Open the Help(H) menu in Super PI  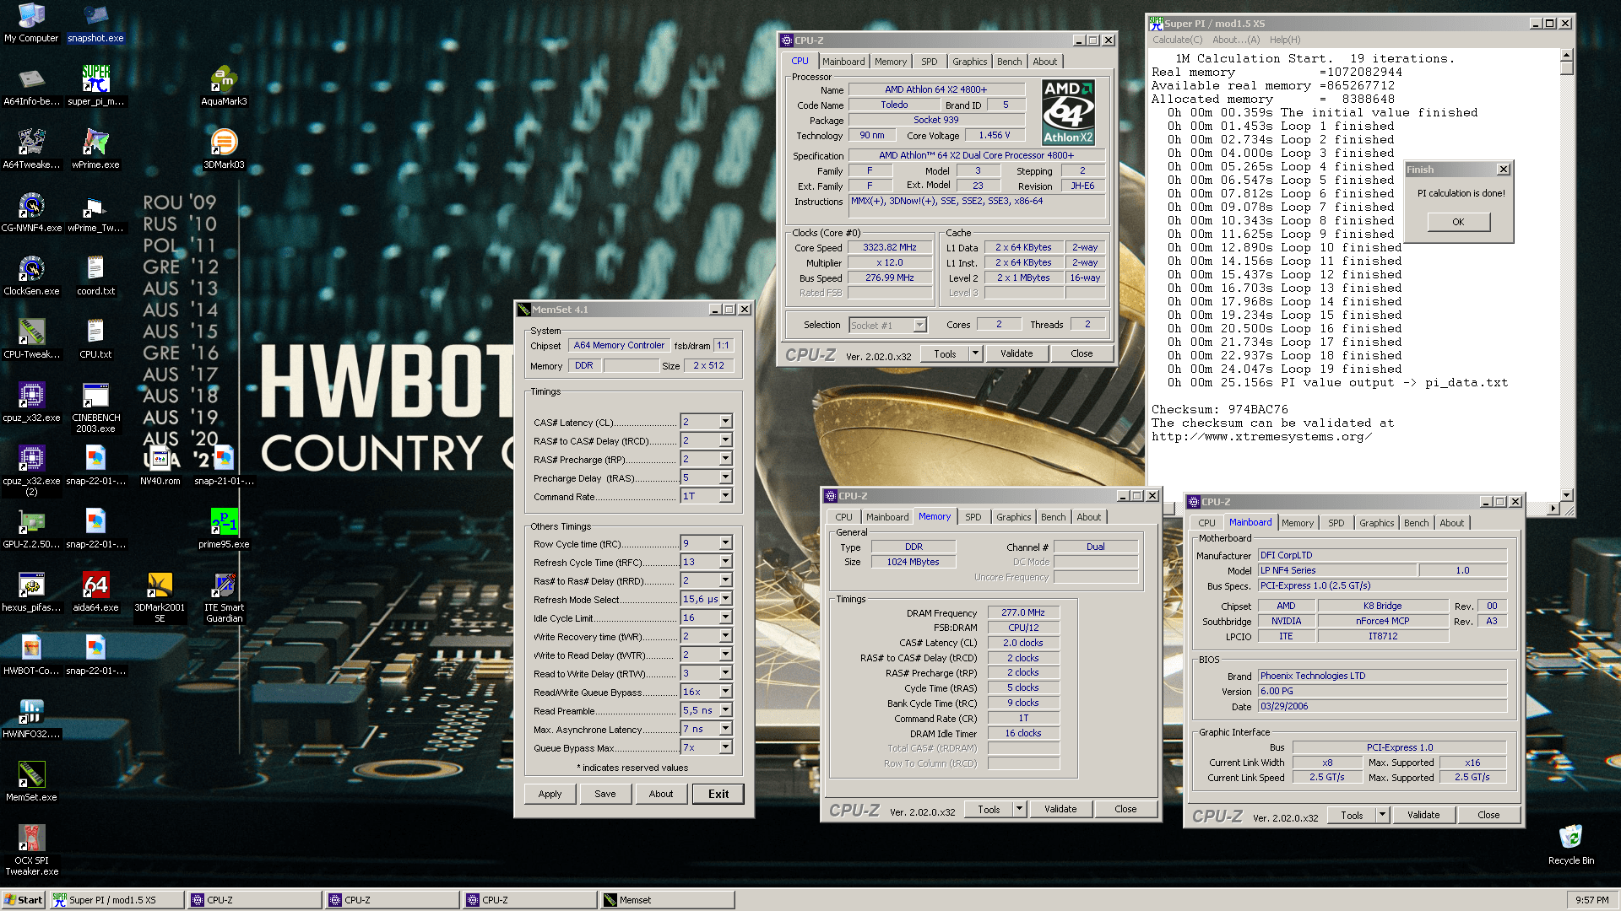tap(1285, 40)
